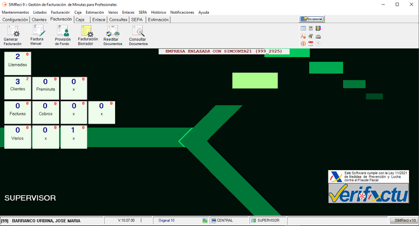Open the Cobros tile
Screen dimensions: 419x226
click(x=46, y=112)
